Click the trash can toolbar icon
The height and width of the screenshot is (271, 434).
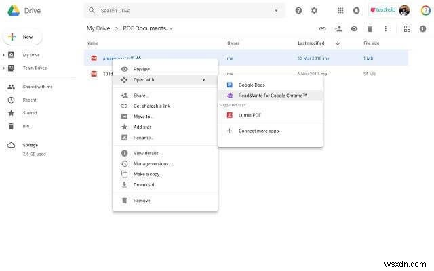(370, 28)
